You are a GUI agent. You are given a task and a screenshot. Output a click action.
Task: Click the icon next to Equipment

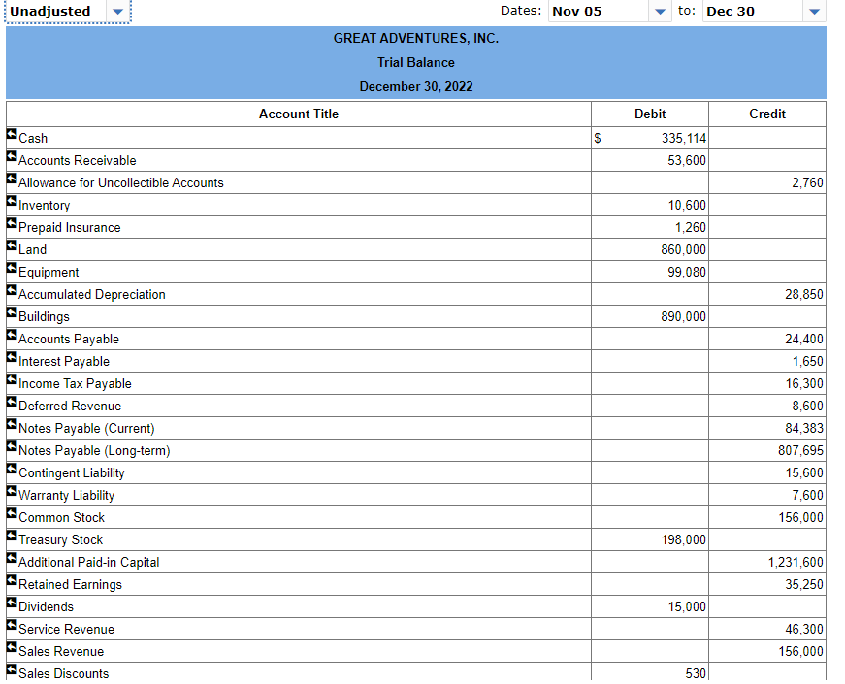coord(10,268)
